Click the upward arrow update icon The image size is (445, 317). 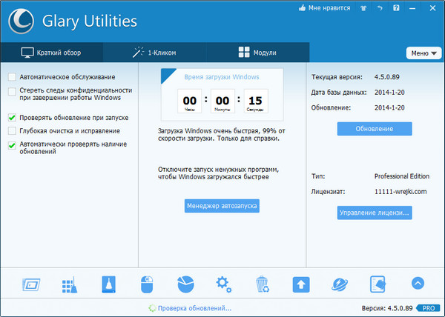point(300,283)
